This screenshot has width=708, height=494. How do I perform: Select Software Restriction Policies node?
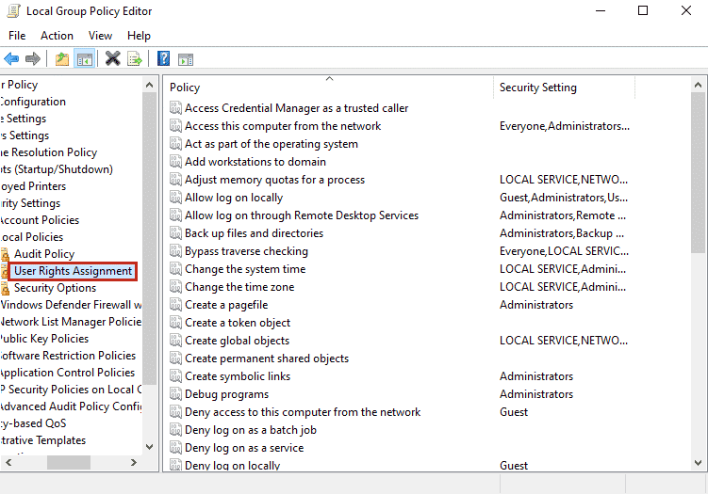[x=68, y=356]
